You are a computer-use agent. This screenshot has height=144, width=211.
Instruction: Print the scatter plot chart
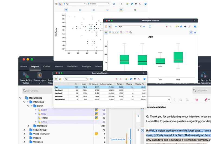point(136,4)
